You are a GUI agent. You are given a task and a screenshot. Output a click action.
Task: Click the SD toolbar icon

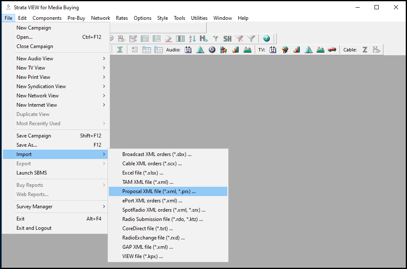121,38
